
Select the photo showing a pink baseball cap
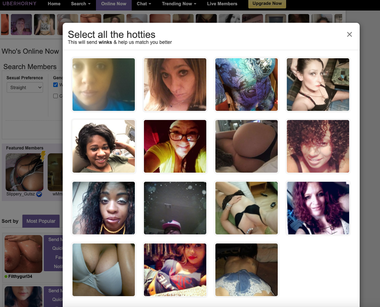[175, 208]
